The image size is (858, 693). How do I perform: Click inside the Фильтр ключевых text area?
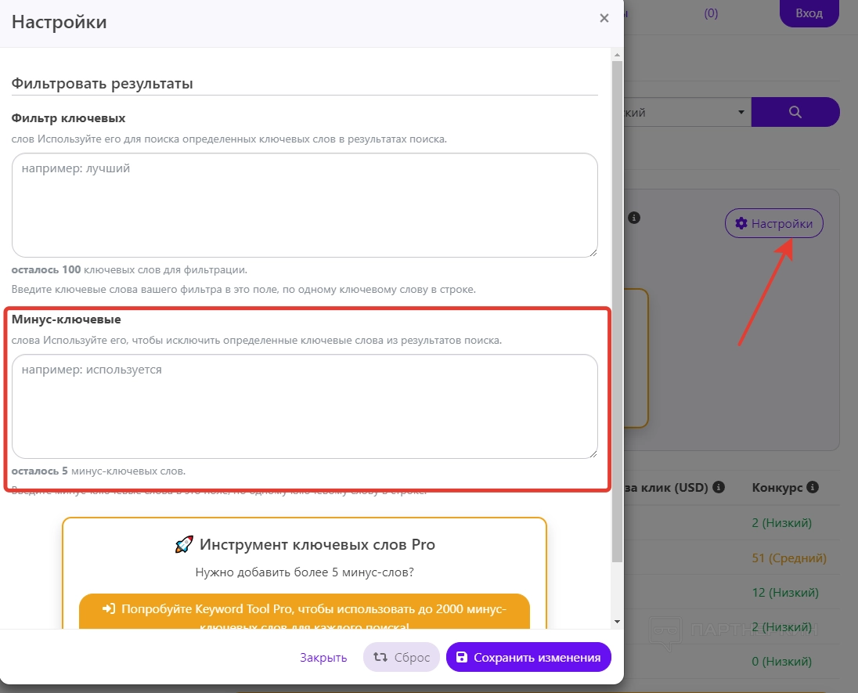(305, 204)
